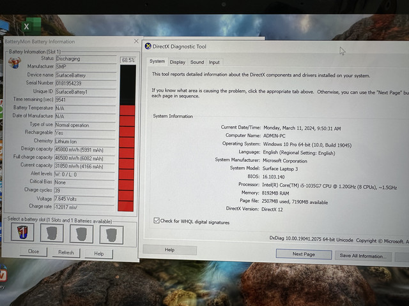The height and width of the screenshot is (306, 409).
Task: Click the Critical Bias field None
Action: coord(84,182)
